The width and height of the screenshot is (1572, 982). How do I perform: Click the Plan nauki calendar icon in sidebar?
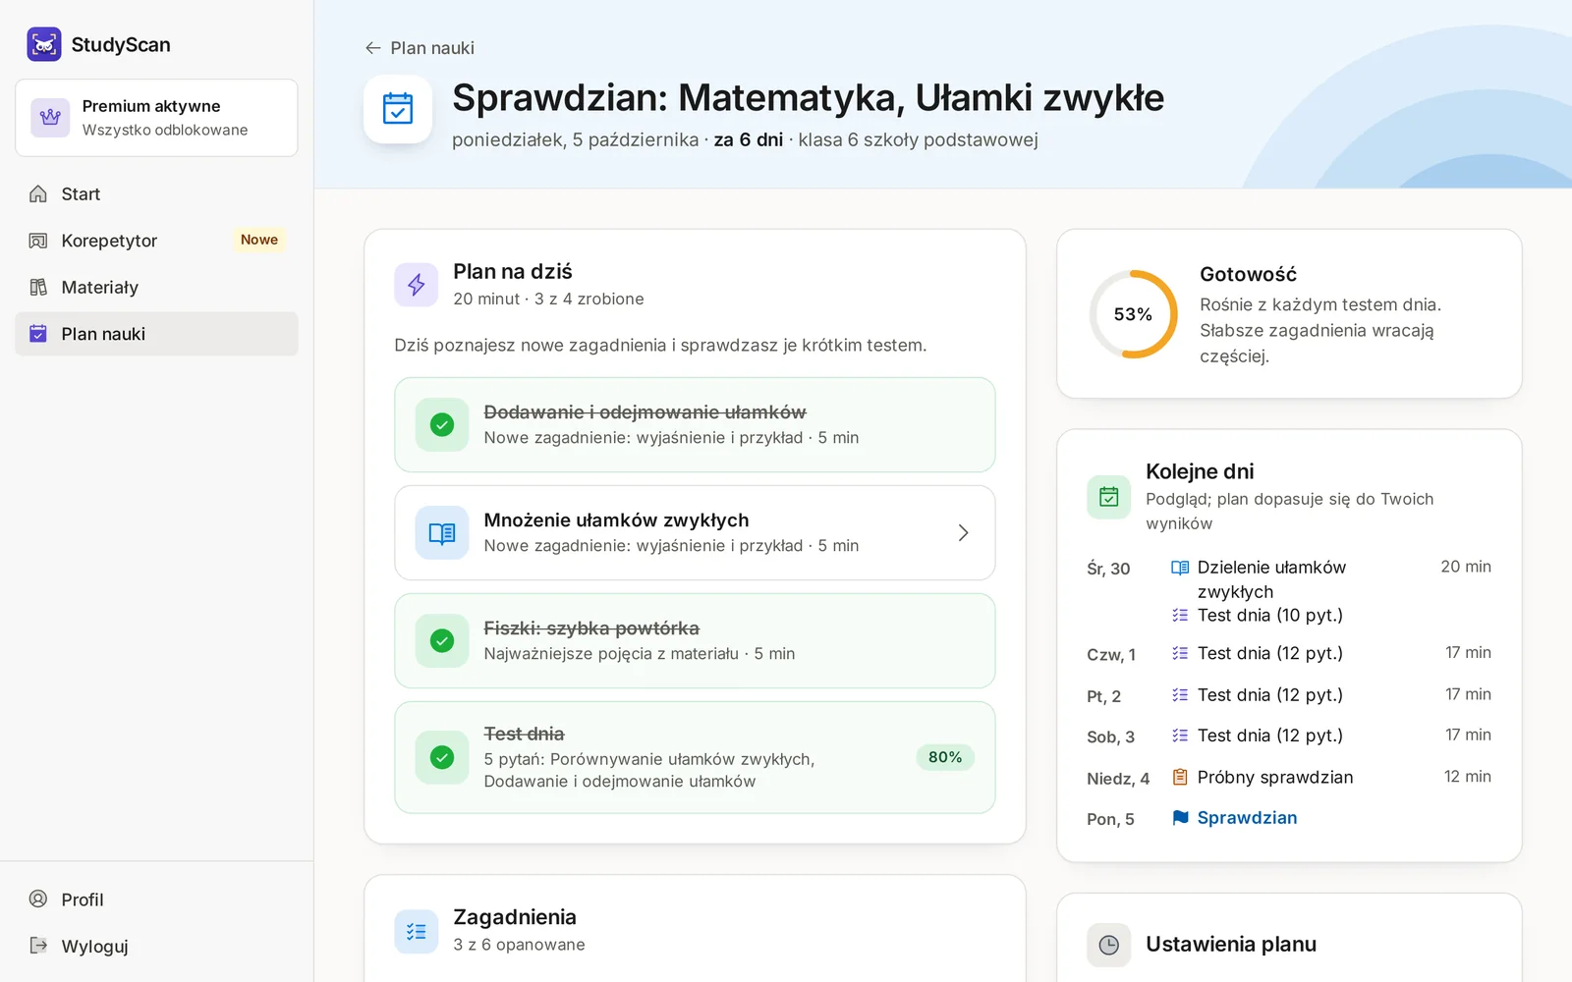(38, 334)
